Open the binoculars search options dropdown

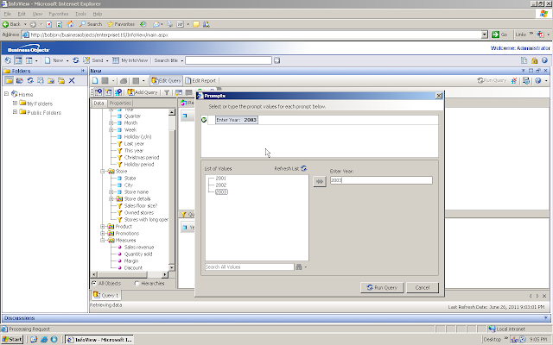point(305,267)
